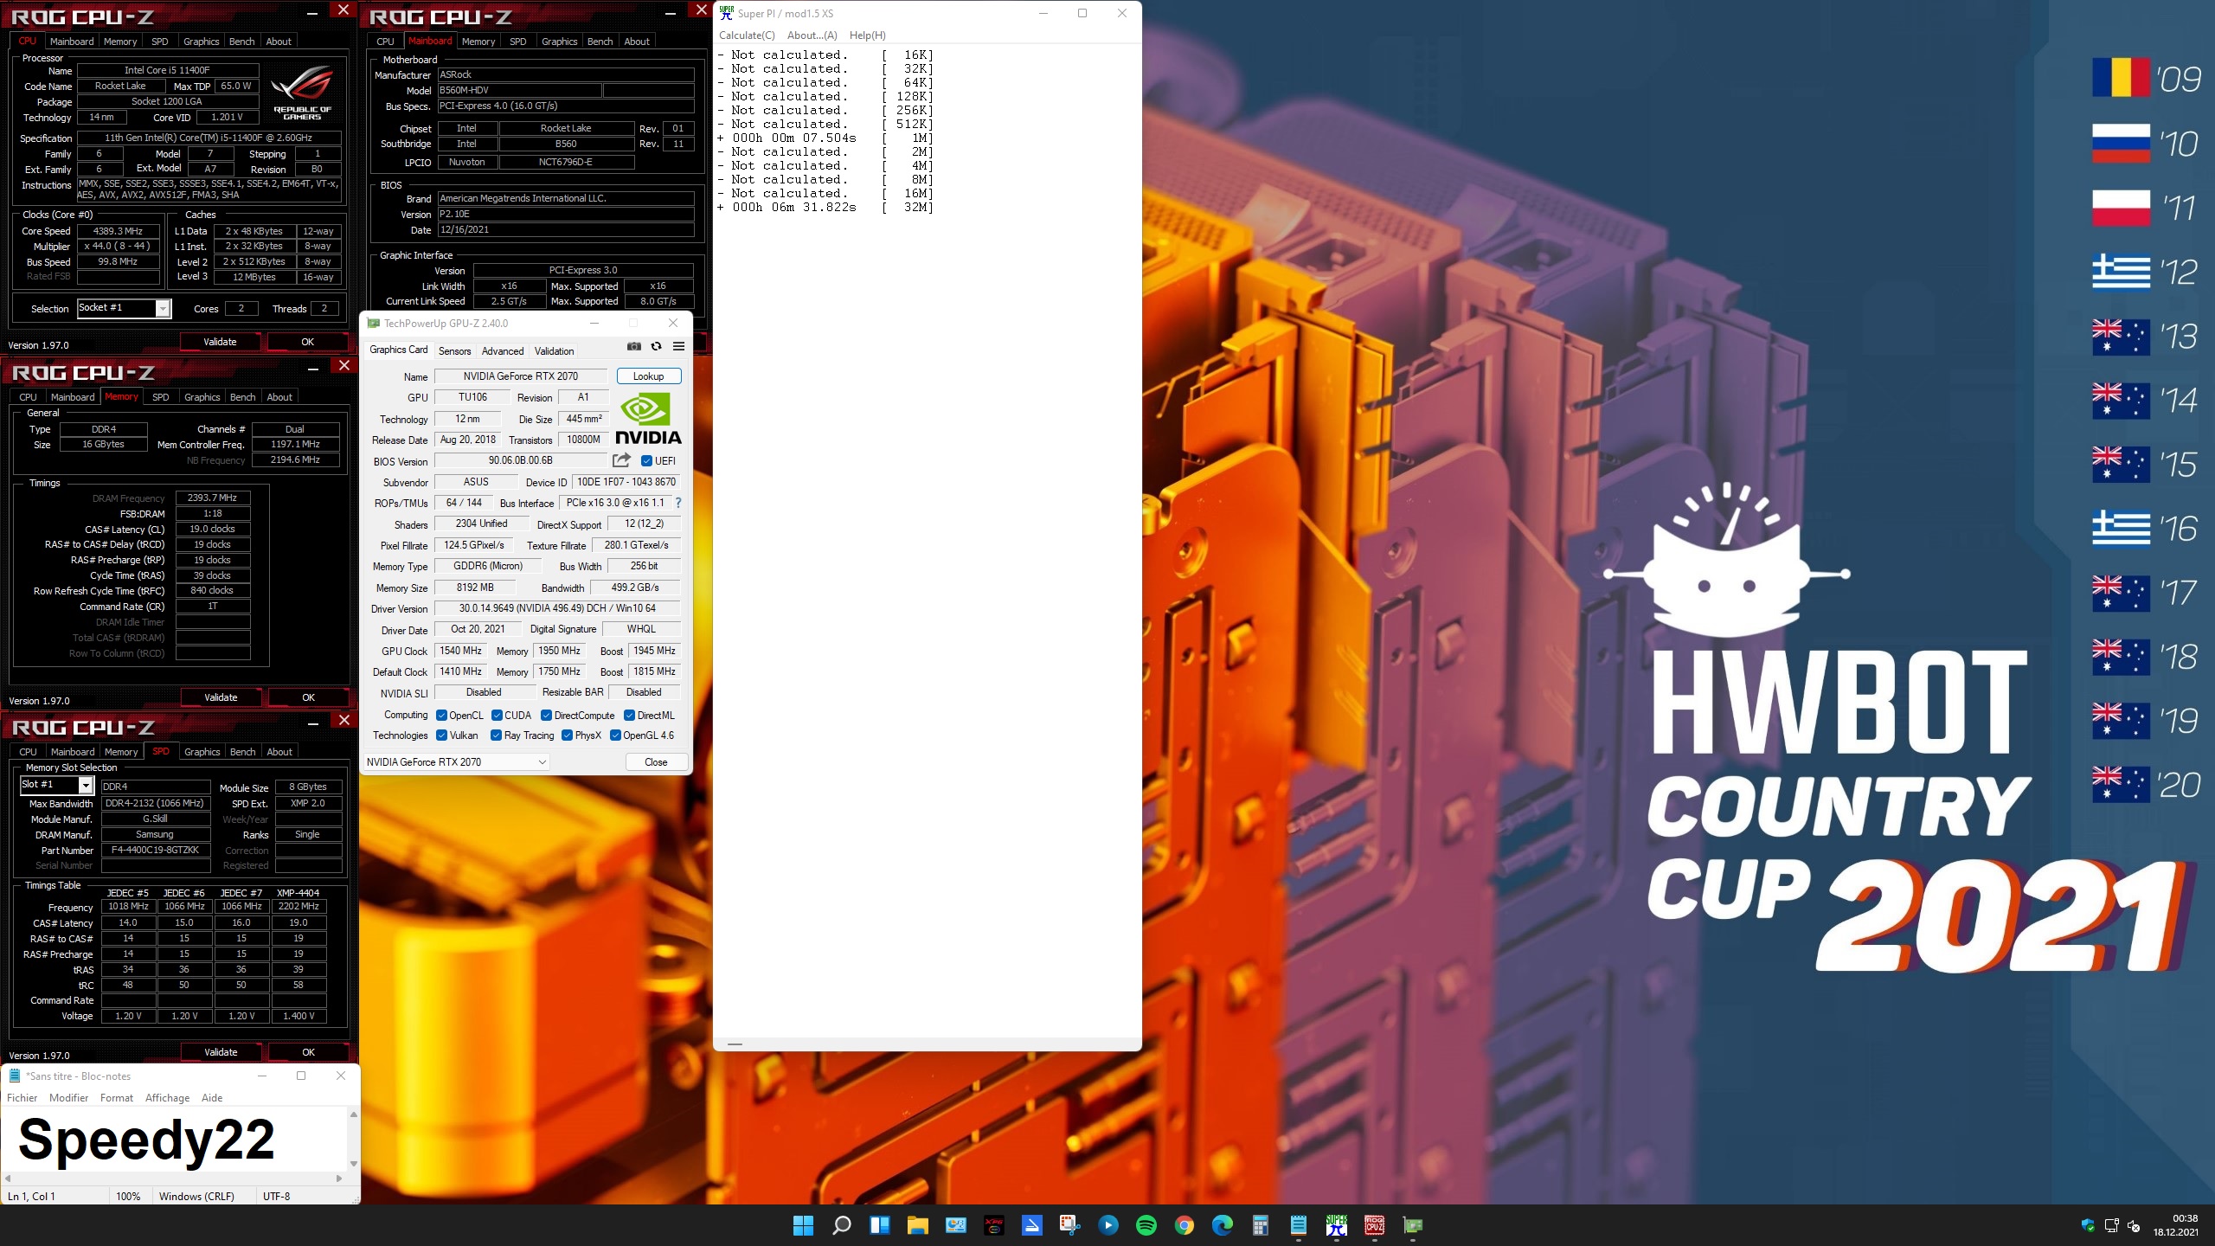Image resolution: width=2215 pixels, height=1246 pixels.
Task: Toggle the DirectCompute checkbox
Action: pyautogui.click(x=547, y=716)
